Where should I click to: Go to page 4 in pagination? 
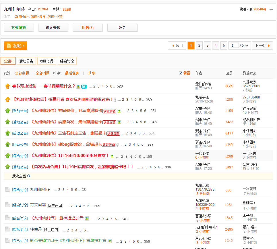(x=216, y=46)
